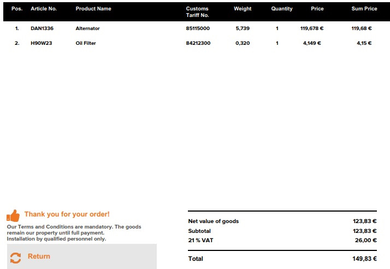
Task: Select article number DAN1336
Action: [42, 28]
